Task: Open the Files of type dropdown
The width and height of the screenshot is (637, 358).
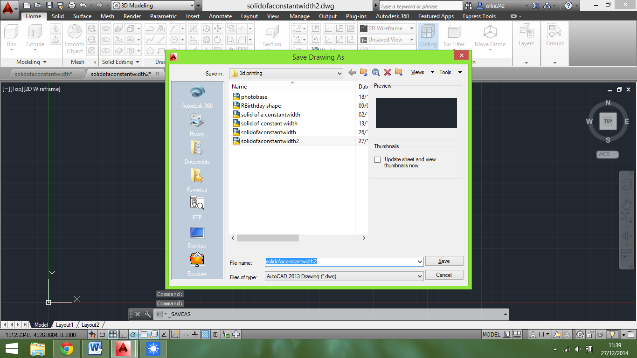Action: pos(344,276)
